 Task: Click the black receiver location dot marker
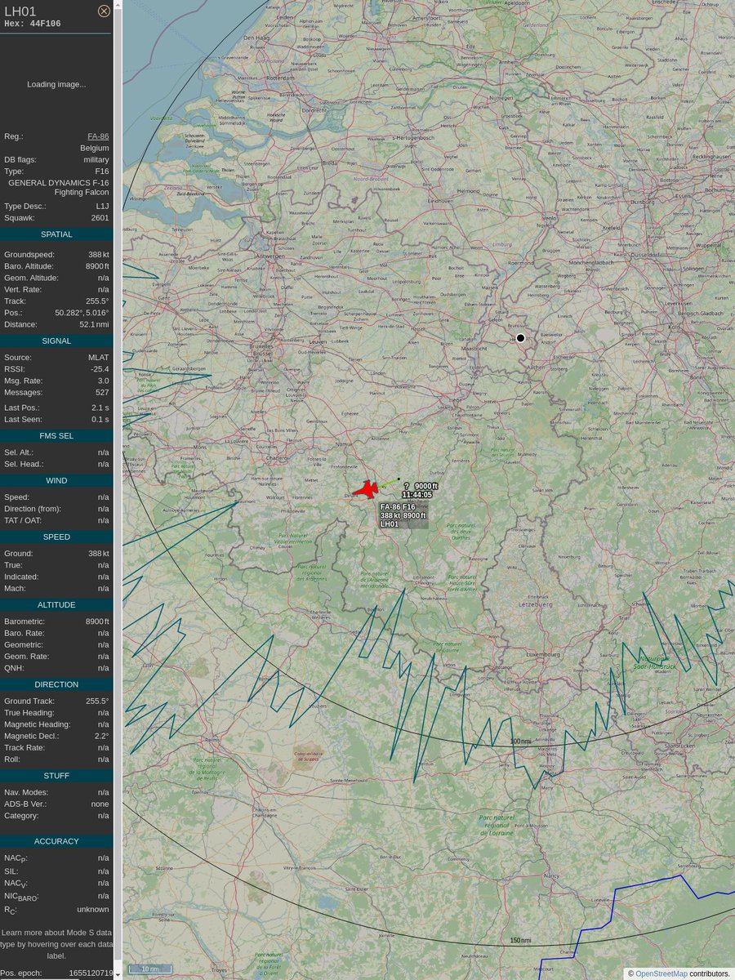(x=520, y=337)
